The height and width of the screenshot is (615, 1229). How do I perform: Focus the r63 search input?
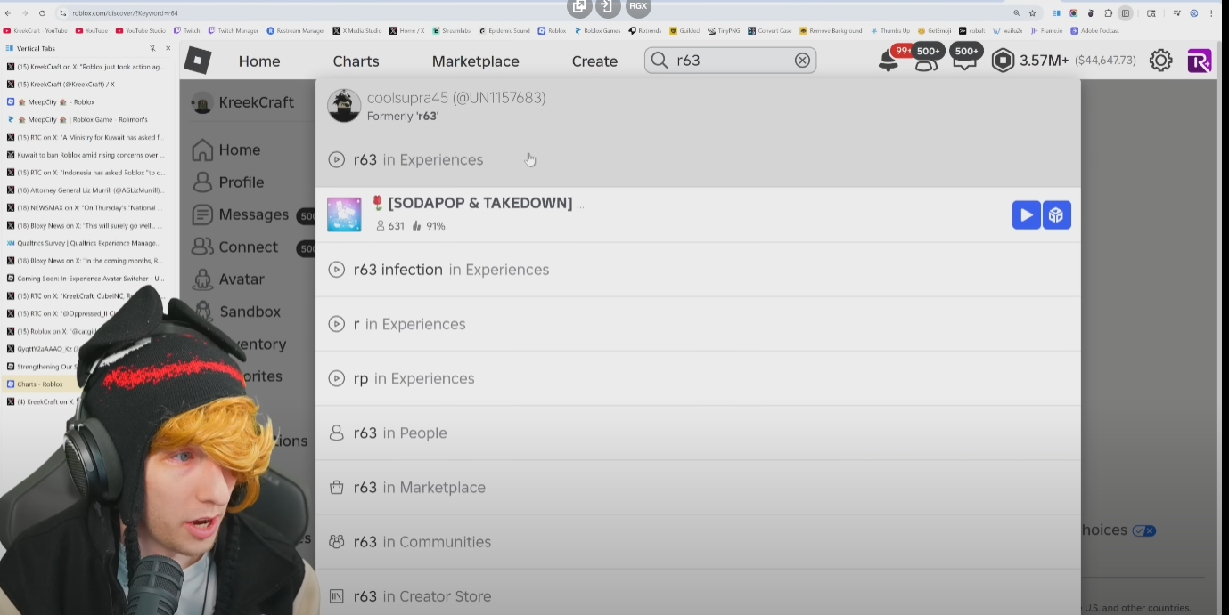(x=731, y=61)
